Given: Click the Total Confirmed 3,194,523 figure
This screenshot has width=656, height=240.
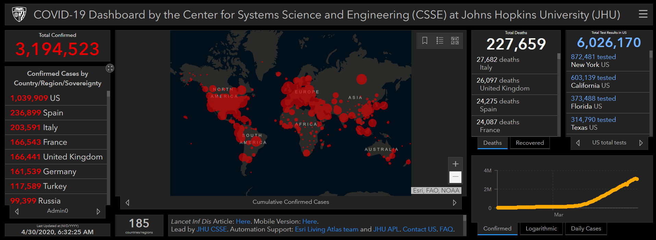Looking at the screenshot, I should click(58, 49).
